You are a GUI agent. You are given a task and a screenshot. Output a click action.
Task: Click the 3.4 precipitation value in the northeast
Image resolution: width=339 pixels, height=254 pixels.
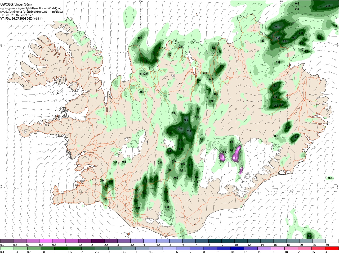point(278,39)
